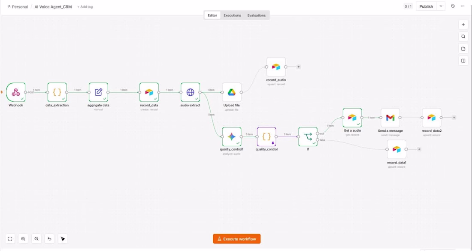The width and height of the screenshot is (472, 251).
Task: Expand the Publish dropdown arrow
Action: click(x=441, y=6)
